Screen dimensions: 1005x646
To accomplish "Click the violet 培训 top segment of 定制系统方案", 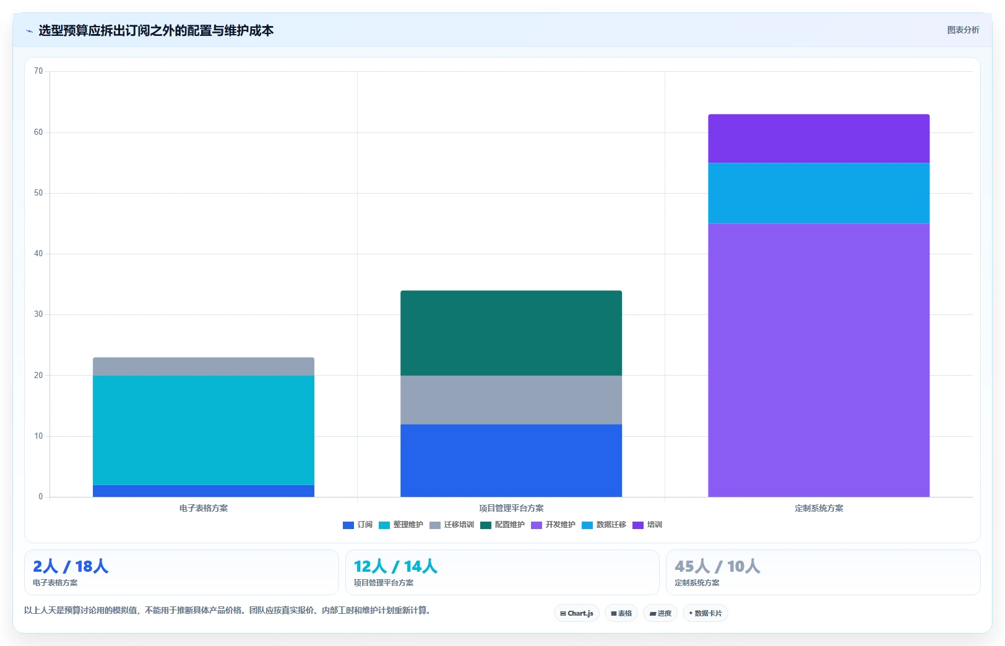I will 819,139.
